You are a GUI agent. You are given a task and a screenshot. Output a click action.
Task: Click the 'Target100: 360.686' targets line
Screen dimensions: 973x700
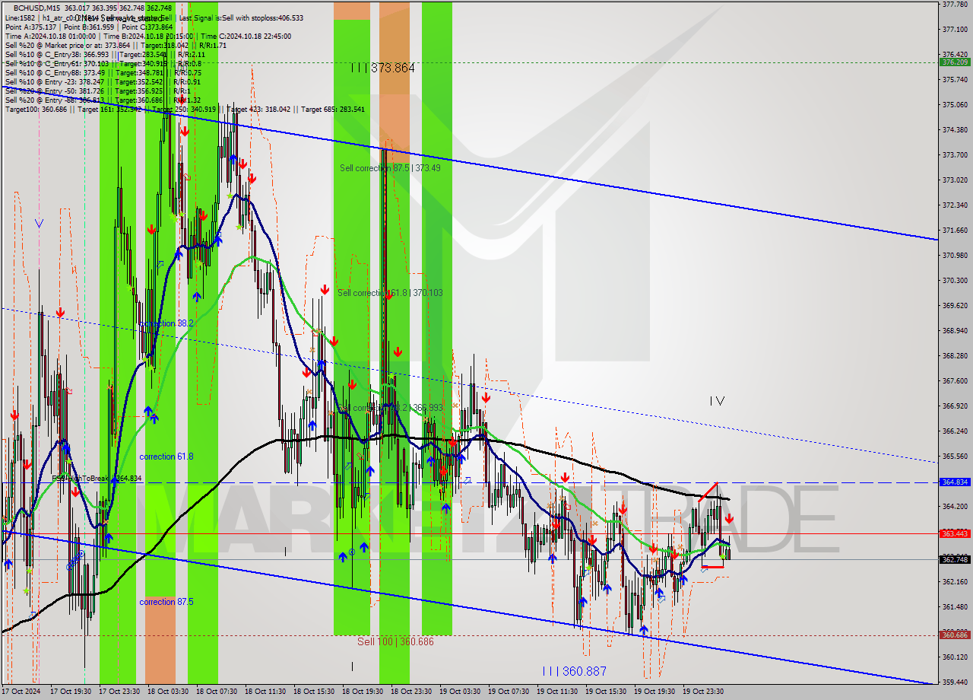[x=185, y=109]
